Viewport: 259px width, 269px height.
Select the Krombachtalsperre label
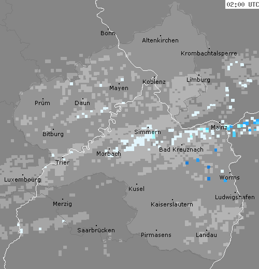[209, 53]
